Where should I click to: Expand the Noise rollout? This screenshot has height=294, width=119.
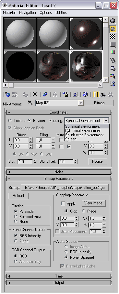click(59, 172)
